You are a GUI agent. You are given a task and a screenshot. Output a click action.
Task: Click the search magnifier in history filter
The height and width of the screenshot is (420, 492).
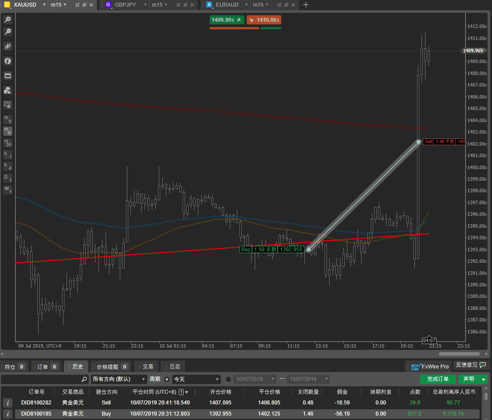[84, 379]
